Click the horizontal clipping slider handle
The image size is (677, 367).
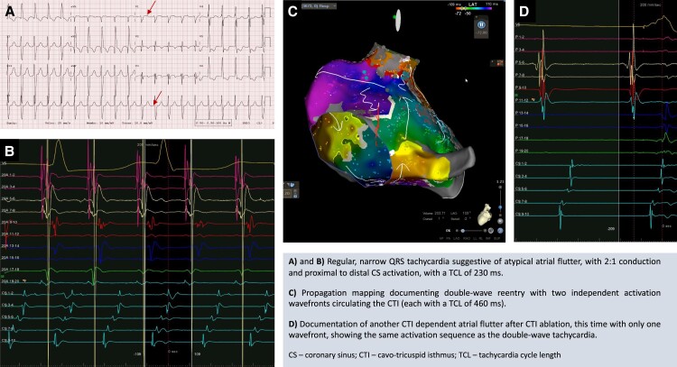tap(462, 231)
